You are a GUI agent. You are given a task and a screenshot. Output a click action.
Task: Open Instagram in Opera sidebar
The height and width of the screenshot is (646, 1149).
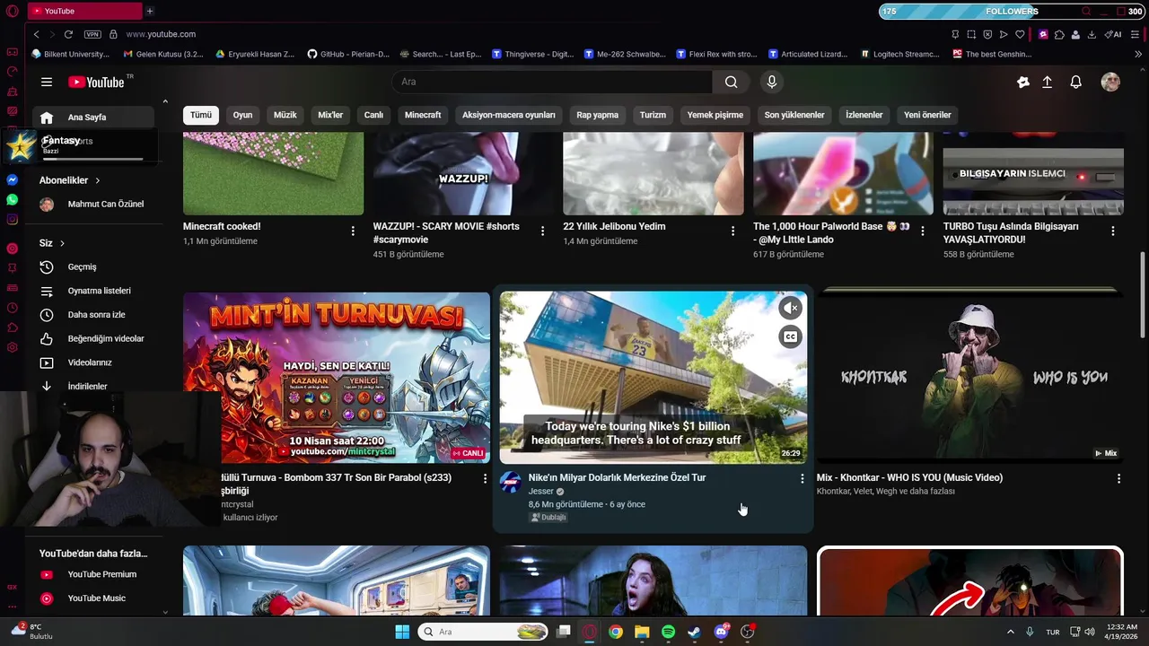coord(12,219)
